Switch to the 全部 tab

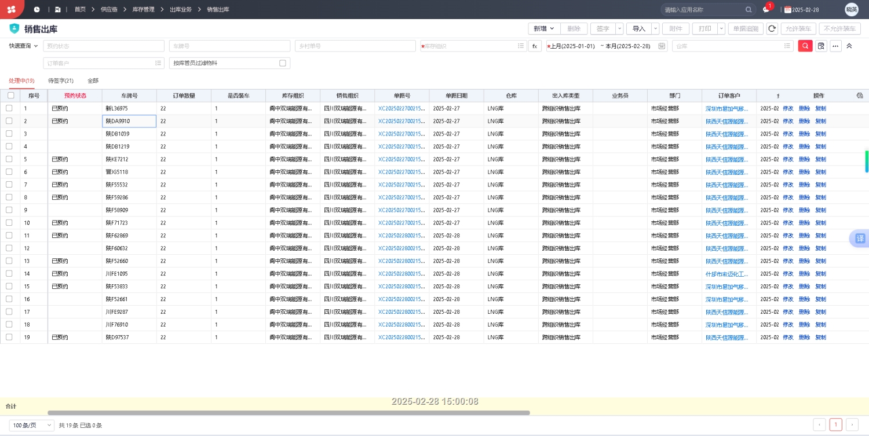[x=93, y=81]
